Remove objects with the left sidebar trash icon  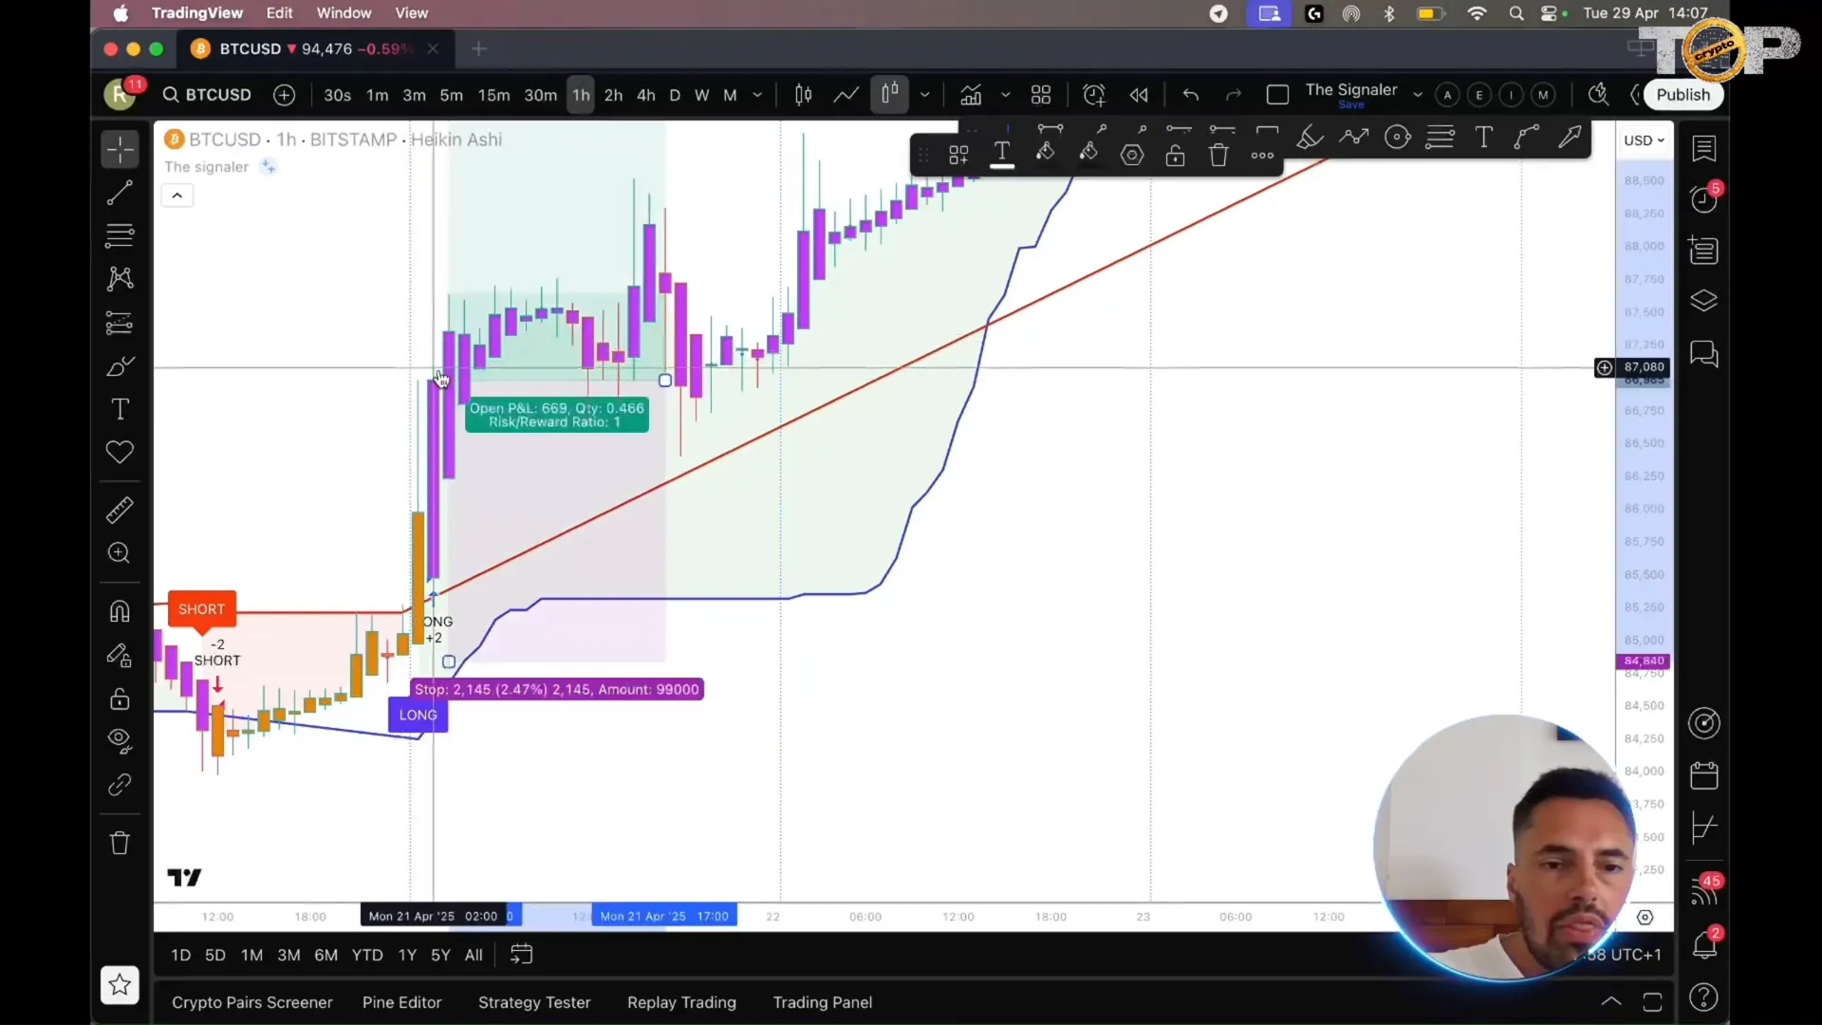coord(120,843)
